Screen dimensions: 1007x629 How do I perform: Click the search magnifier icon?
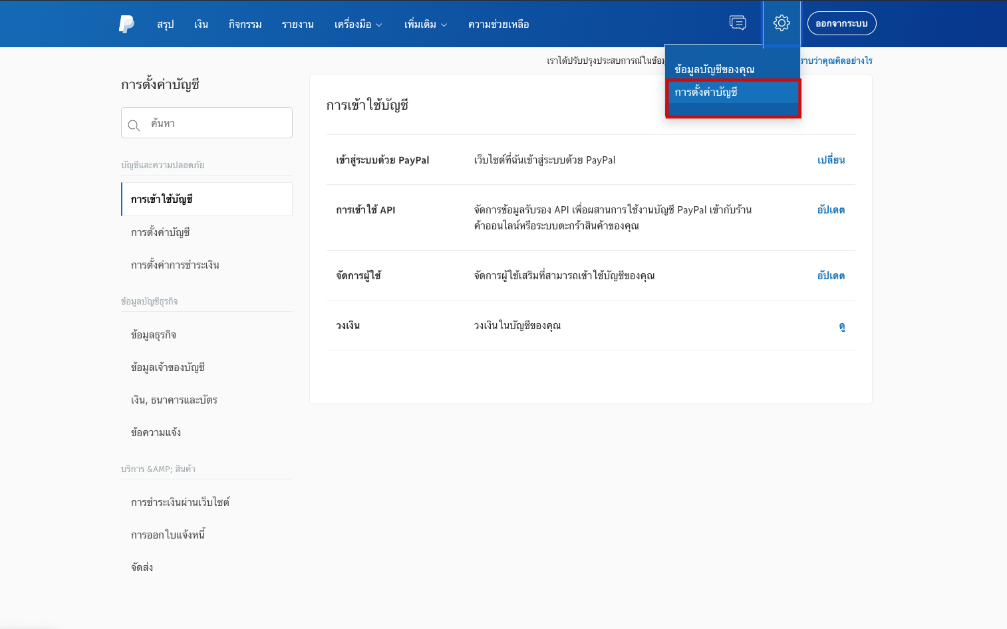(134, 125)
